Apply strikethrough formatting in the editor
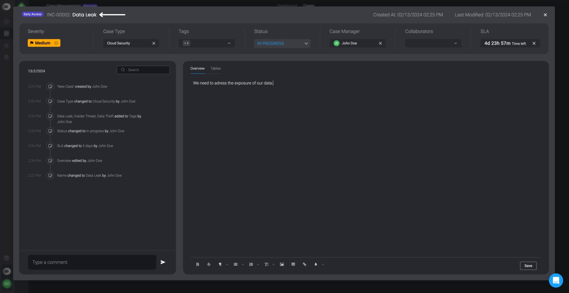The width and height of the screenshot is (569, 293). point(209,264)
